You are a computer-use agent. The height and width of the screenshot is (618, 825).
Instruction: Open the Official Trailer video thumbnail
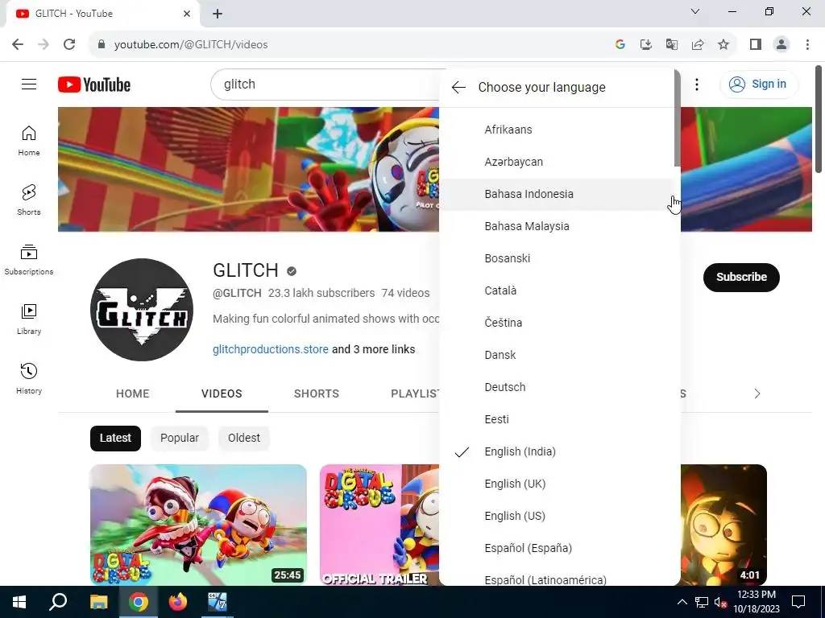point(379,525)
